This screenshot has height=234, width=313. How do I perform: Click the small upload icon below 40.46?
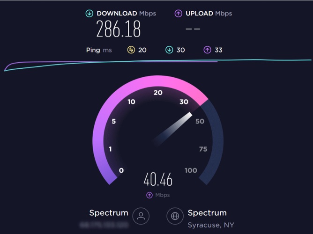tap(149, 195)
